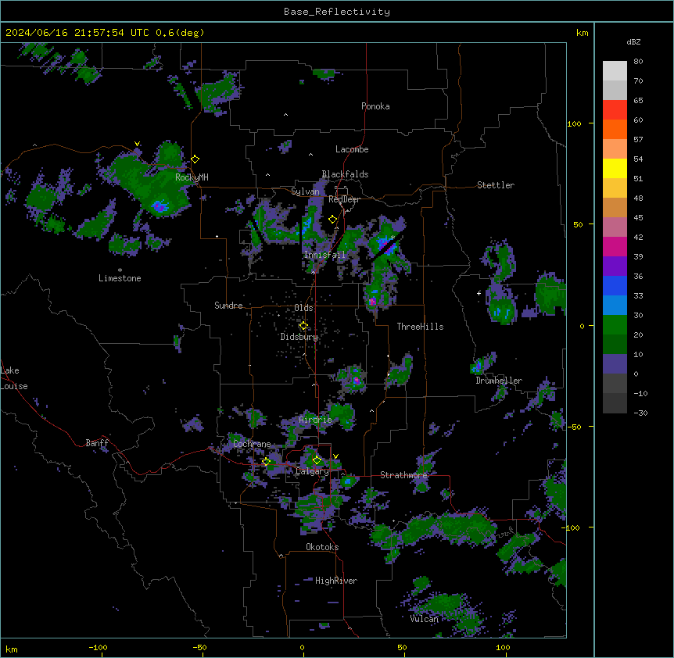Viewport: 674px width, 658px height.
Task: Click the yellow marker below the Cochrane label
Action: 266,461
